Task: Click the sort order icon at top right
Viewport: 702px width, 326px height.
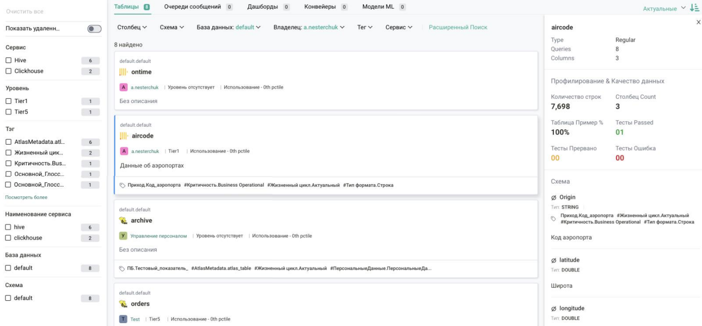Action: coord(695,8)
